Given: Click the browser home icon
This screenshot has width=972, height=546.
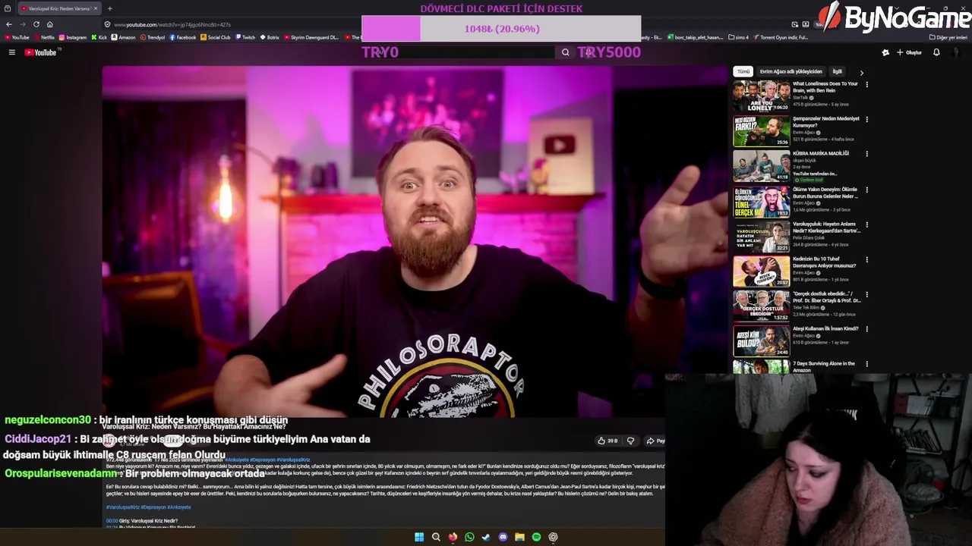Looking at the screenshot, I should (50, 24).
